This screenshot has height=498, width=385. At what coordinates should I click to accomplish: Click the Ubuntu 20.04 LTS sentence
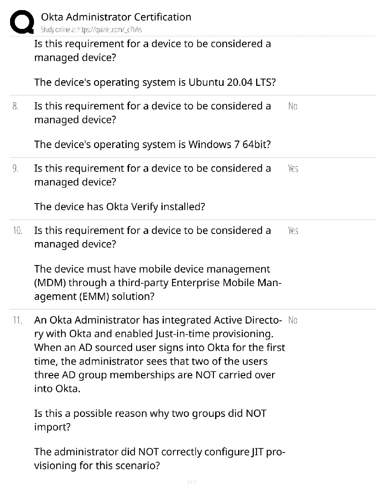pos(155,82)
